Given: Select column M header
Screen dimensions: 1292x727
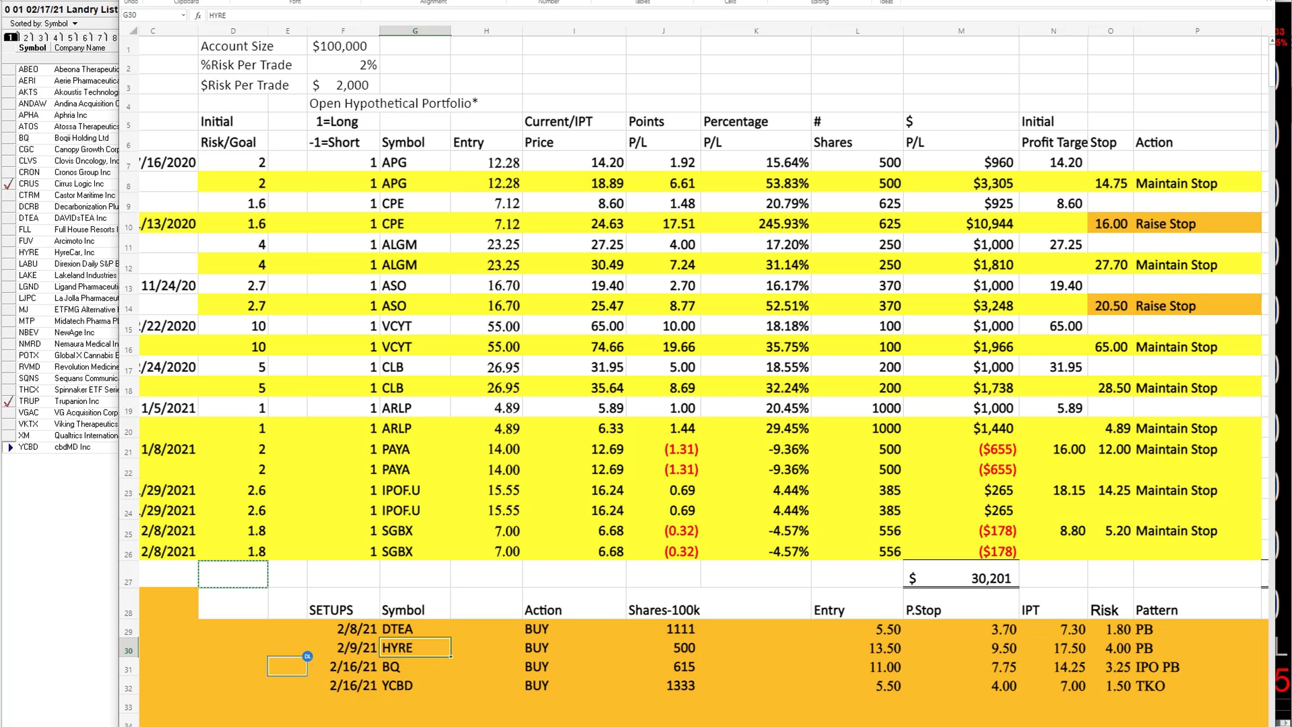Looking at the screenshot, I should (x=961, y=31).
